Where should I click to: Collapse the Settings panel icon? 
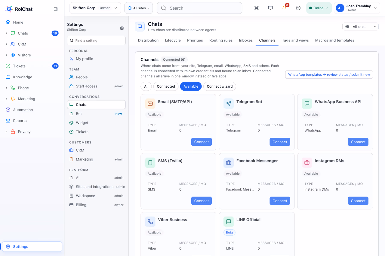pyautogui.click(x=122, y=28)
